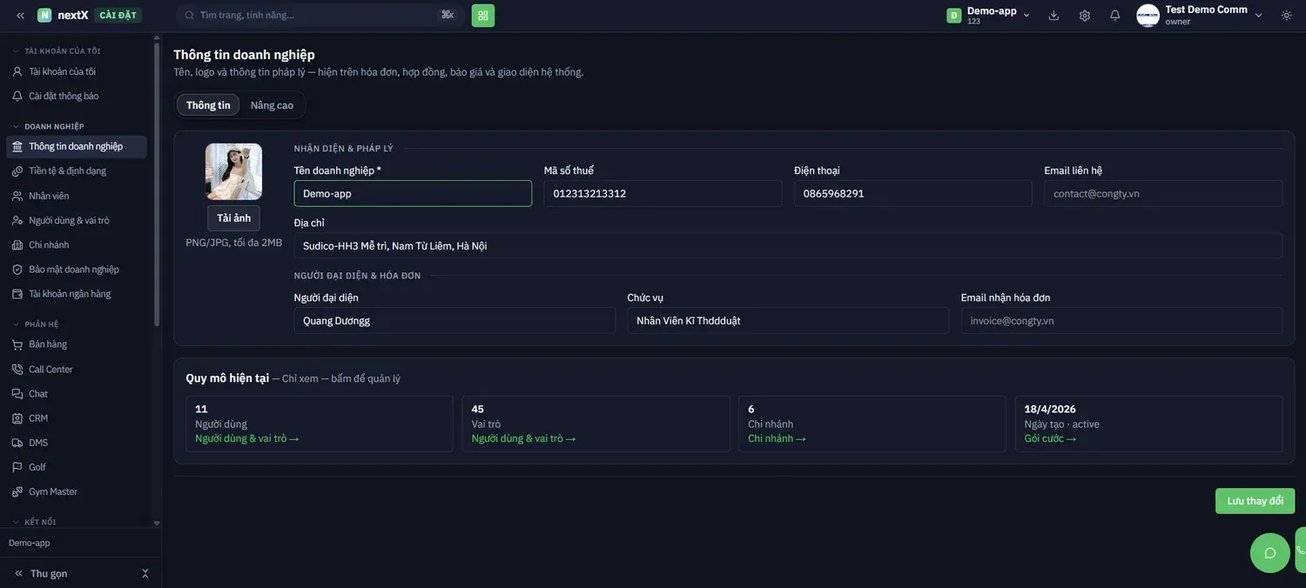
Task: Focus the Tên doanh nghiệp input field
Action: 413,193
